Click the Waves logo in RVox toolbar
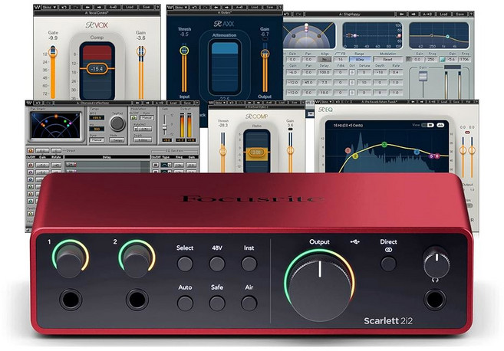 coord(38,7)
